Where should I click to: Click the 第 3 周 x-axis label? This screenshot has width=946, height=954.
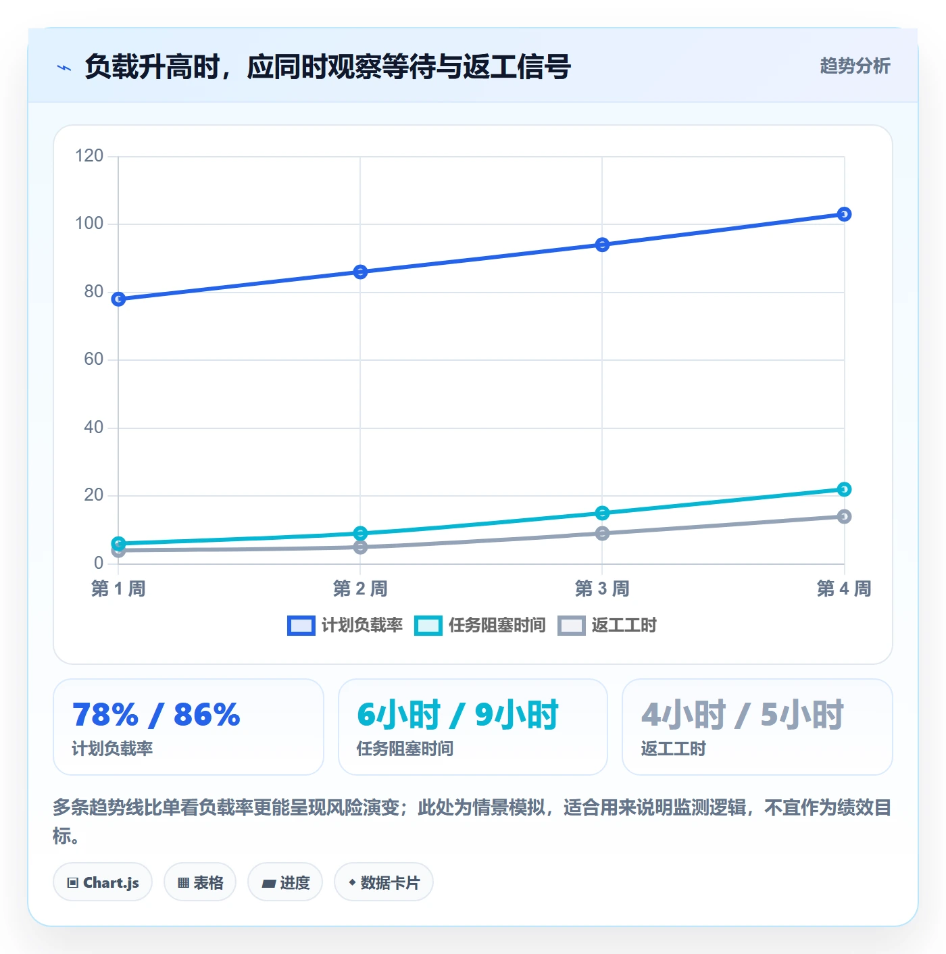(602, 588)
